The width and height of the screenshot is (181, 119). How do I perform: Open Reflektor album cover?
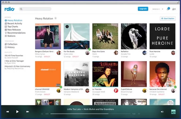134,36
